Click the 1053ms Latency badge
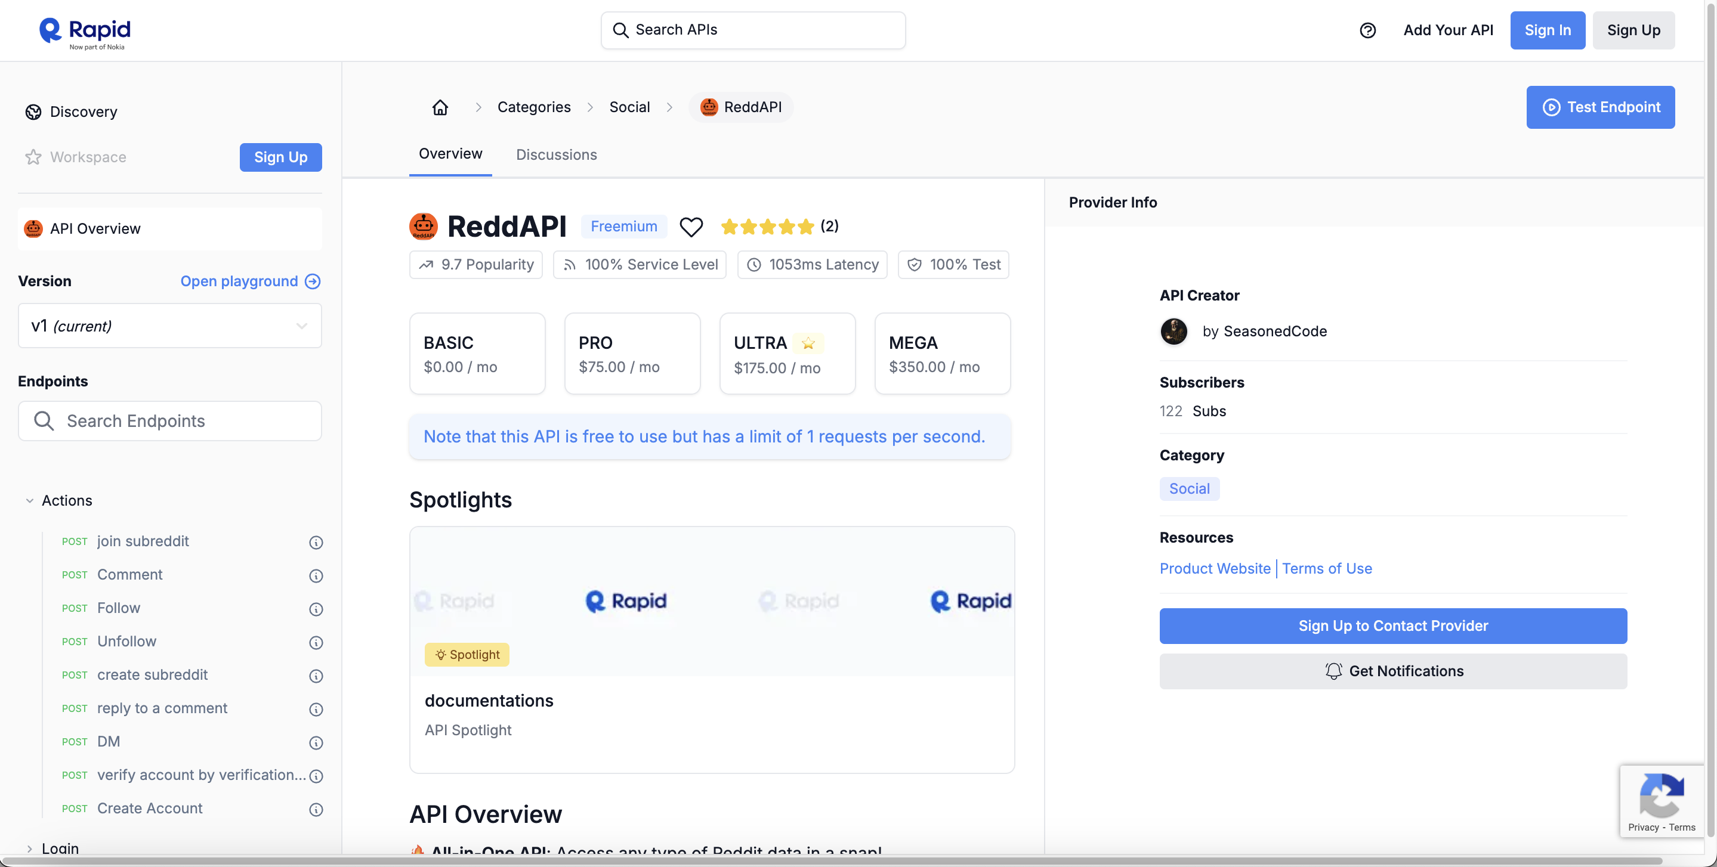This screenshot has width=1717, height=867. coord(812,265)
